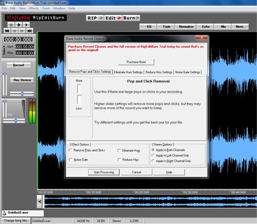The width and height of the screenshot is (257, 224).
Task: Click the Record button
Action: click(x=19, y=65)
